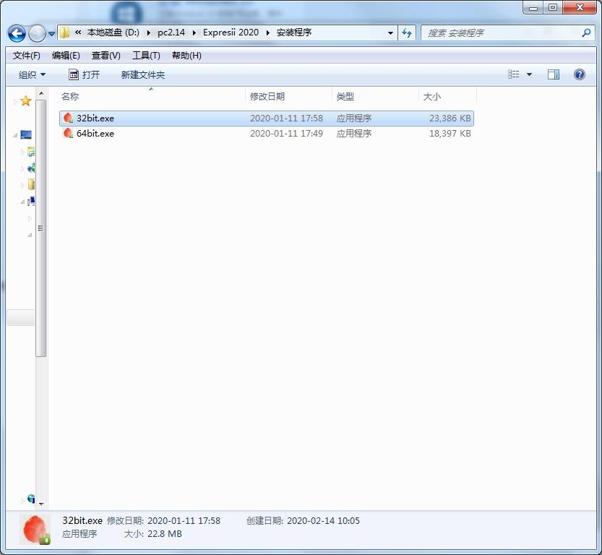
Task: Refresh the folder with the refresh icon
Action: pos(407,33)
